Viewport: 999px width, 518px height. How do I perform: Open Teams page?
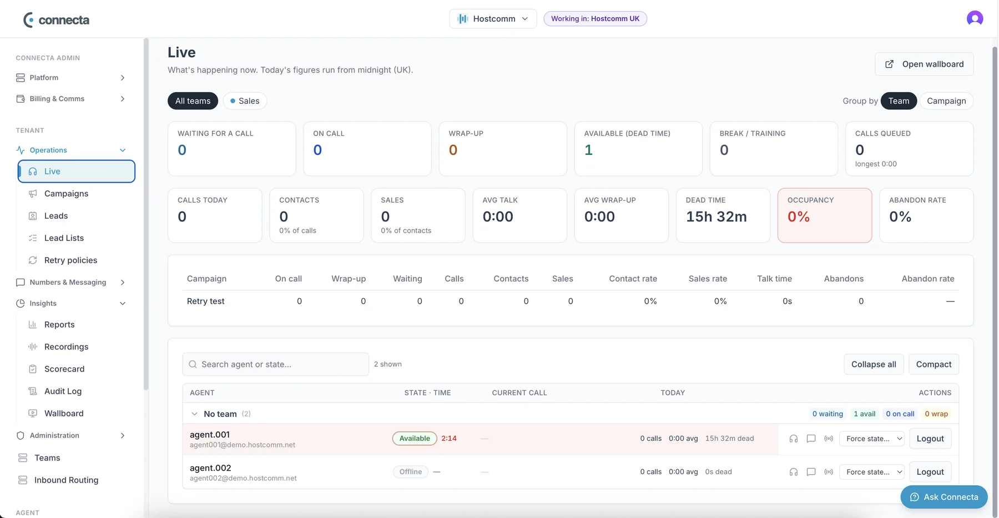pos(71,458)
